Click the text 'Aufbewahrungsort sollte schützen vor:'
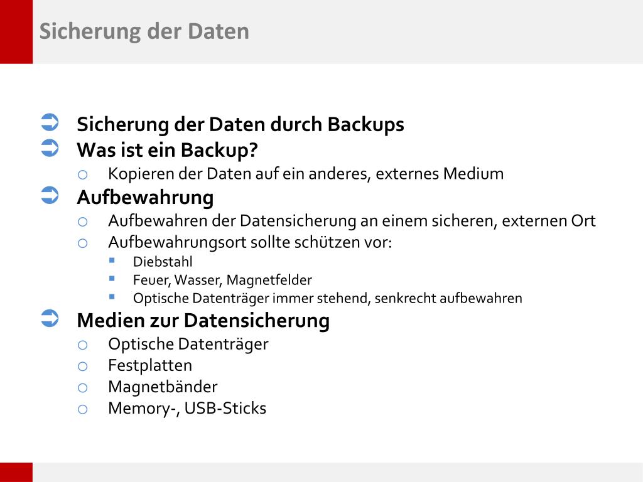This screenshot has height=482, width=643. point(250,242)
